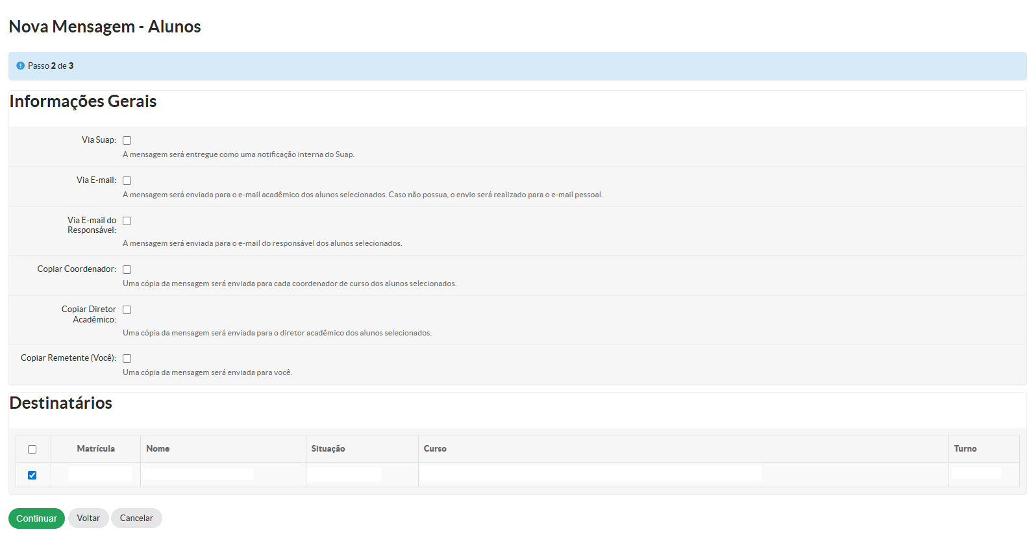
Task: Click the Cancelar button
Action: (x=136, y=518)
